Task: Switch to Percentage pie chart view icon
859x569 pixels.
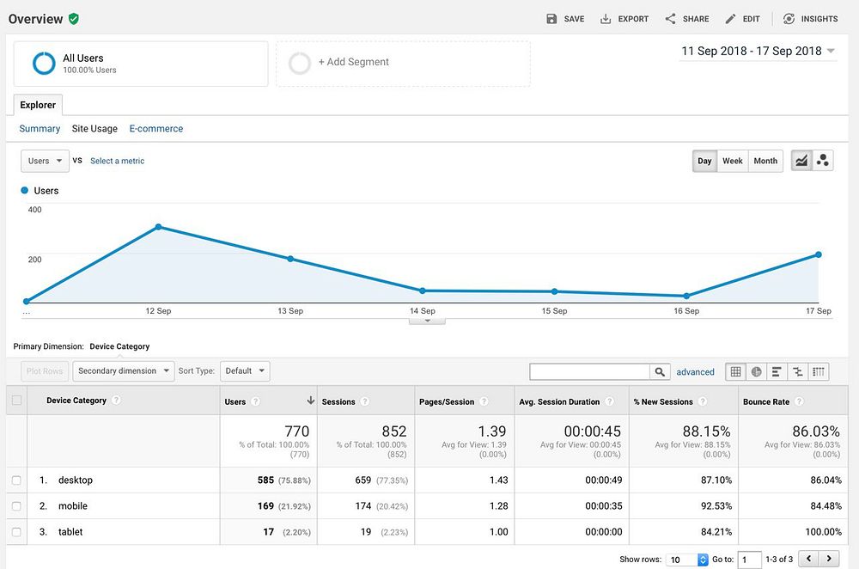Action: [x=757, y=371]
